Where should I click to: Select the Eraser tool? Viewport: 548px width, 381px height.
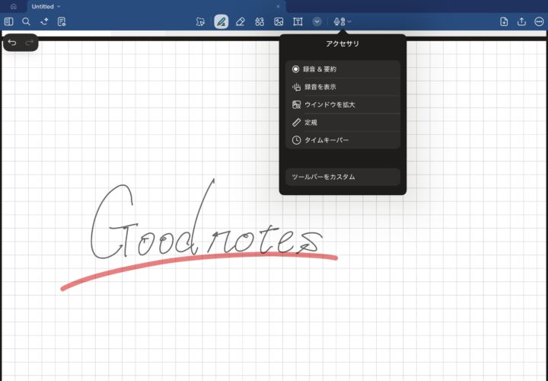pos(240,21)
